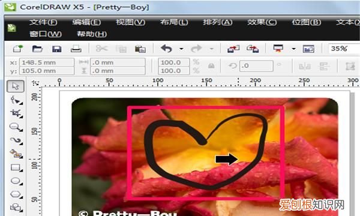Click the wrap/bounding property icon at right
The image size is (360, 216).
point(350,67)
